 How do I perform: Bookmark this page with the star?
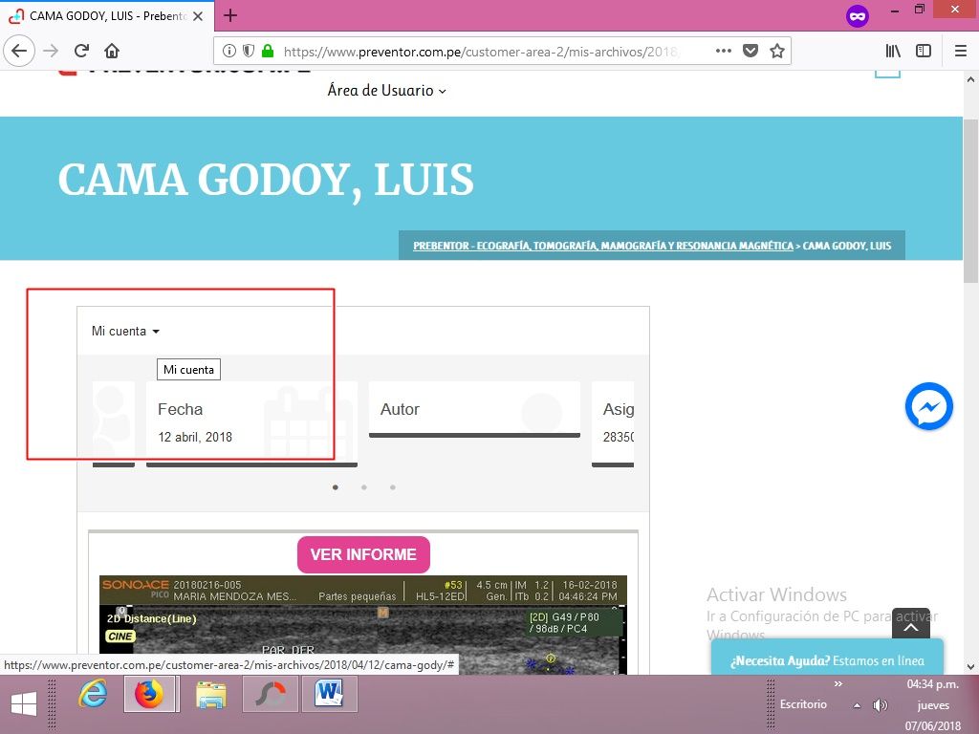coord(776,51)
